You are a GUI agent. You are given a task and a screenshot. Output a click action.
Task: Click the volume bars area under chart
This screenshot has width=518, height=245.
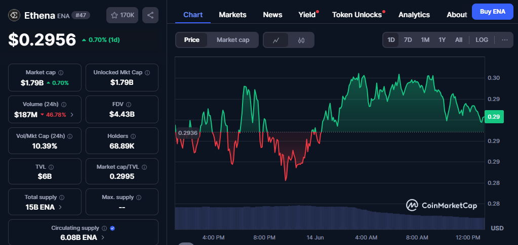click(330, 218)
